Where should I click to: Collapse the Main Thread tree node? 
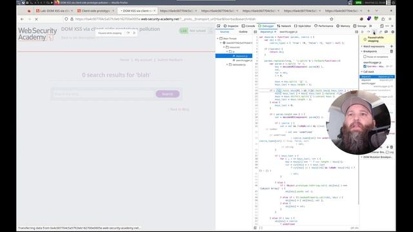tap(218, 39)
